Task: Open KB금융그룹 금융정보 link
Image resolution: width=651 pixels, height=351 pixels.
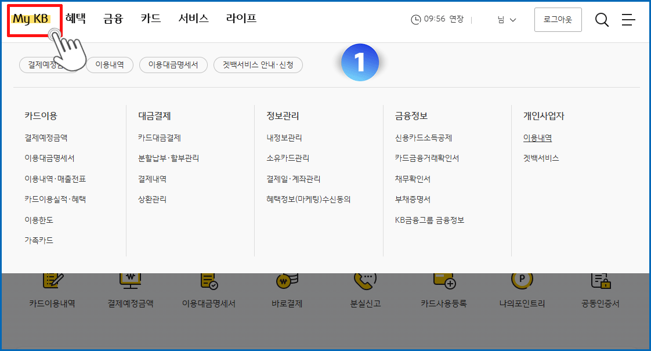Action: (x=430, y=220)
